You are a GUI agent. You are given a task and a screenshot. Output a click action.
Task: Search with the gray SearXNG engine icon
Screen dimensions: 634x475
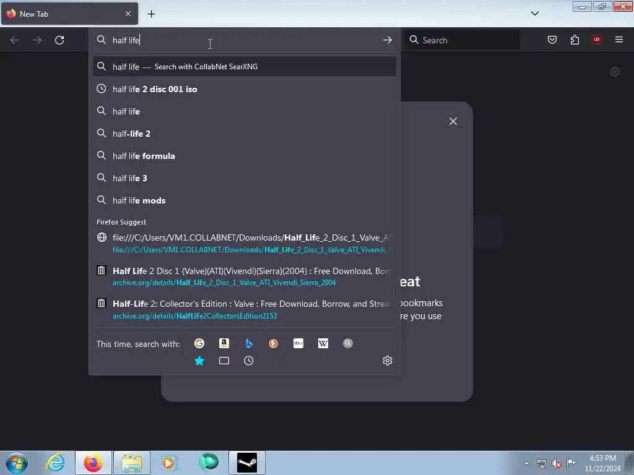click(348, 343)
